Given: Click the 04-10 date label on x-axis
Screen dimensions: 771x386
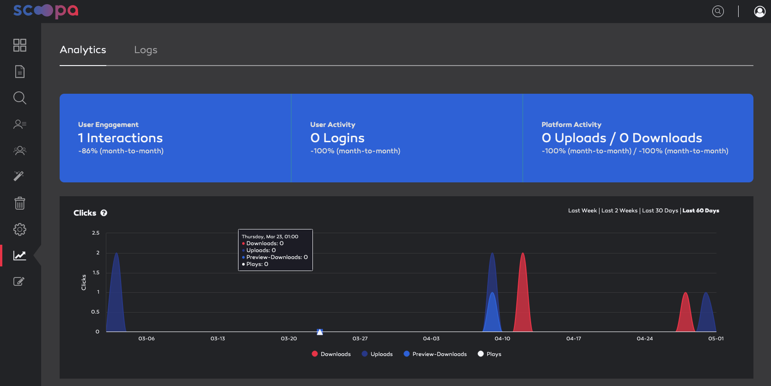Looking at the screenshot, I should pyautogui.click(x=502, y=338).
